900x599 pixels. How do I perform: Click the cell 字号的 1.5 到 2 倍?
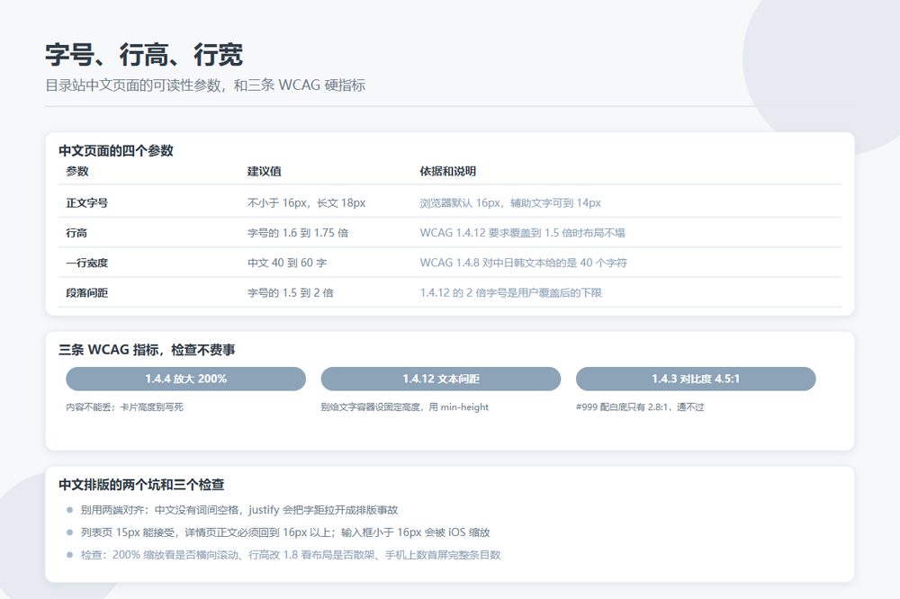(x=291, y=292)
